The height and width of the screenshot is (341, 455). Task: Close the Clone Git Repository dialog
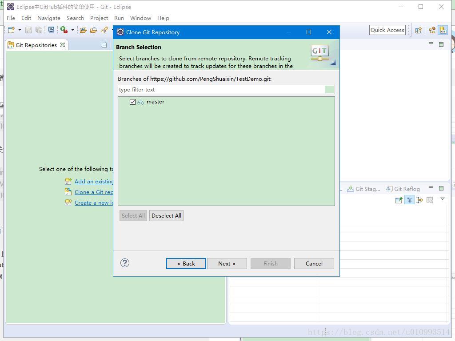(329, 32)
